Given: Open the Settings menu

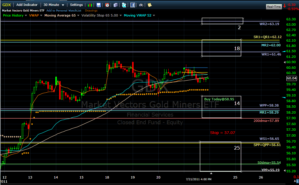Looking at the screenshot, I should [x=76, y=5].
